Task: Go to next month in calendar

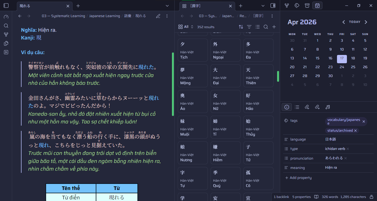Action: pos(366,22)
